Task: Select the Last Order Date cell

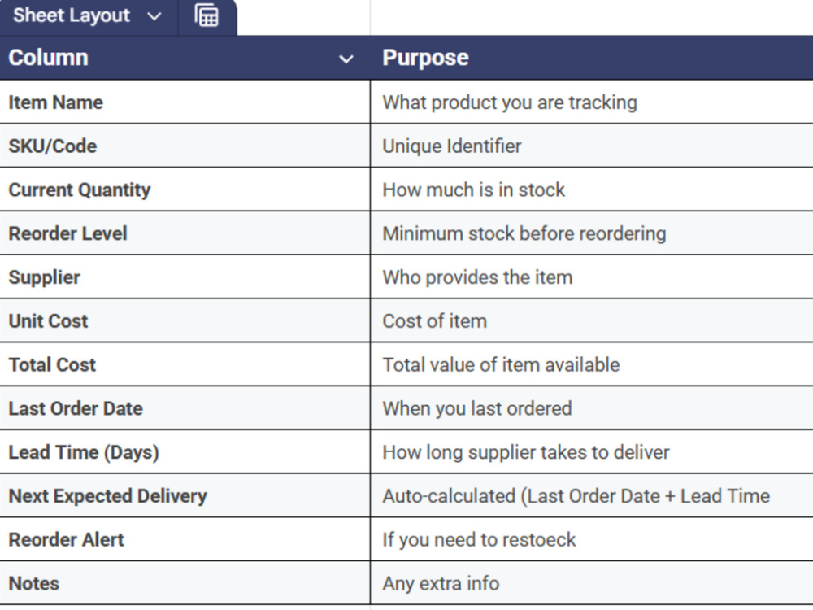Action: [x=185, y=407]
